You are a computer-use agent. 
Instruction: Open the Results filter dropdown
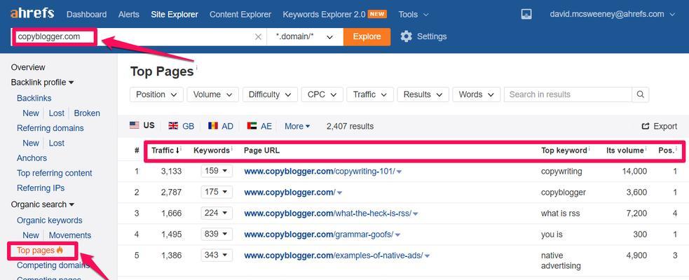pyautogui.click(x=423, y=94)
